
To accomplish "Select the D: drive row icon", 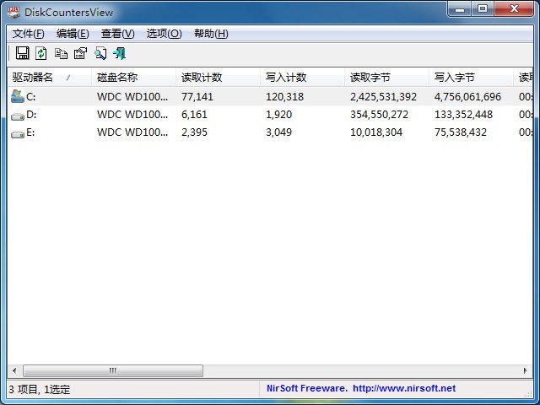I will pyautogui.click(x=18, y=115).
